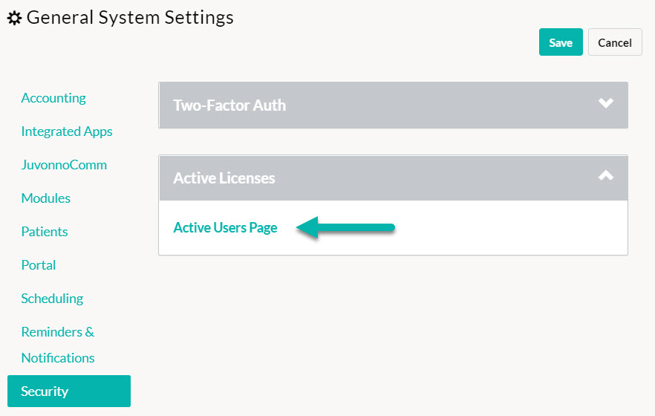Click the General System Settings heading
The image size is (655, 416).
coord(130,18)
